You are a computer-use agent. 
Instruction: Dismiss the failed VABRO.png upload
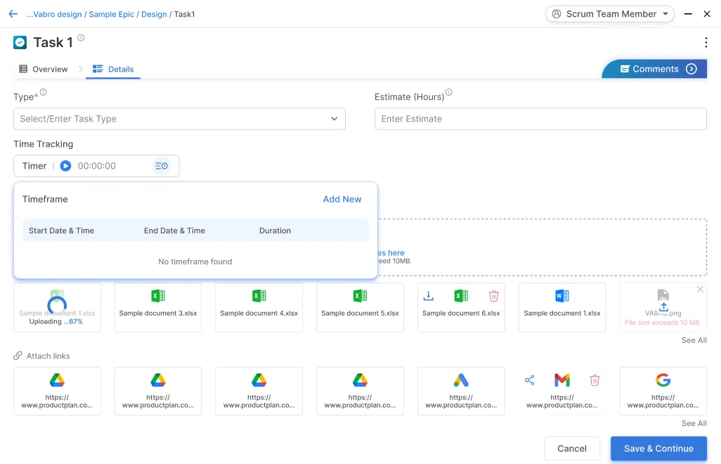(700, 288)
